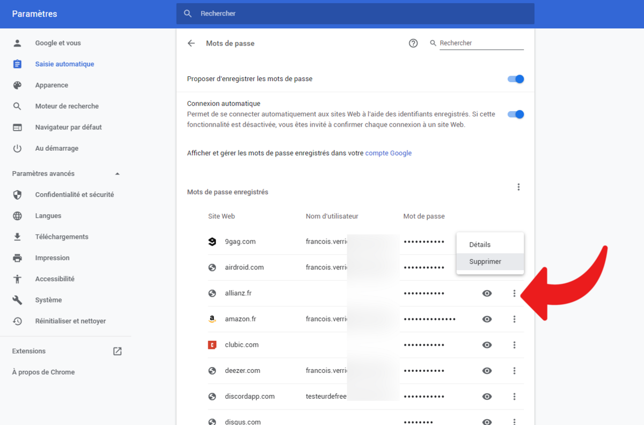Image resolution: width=644 pixels, height=425 pixels.
Task: Show password for clubic.com
Action: click(487, 345)
